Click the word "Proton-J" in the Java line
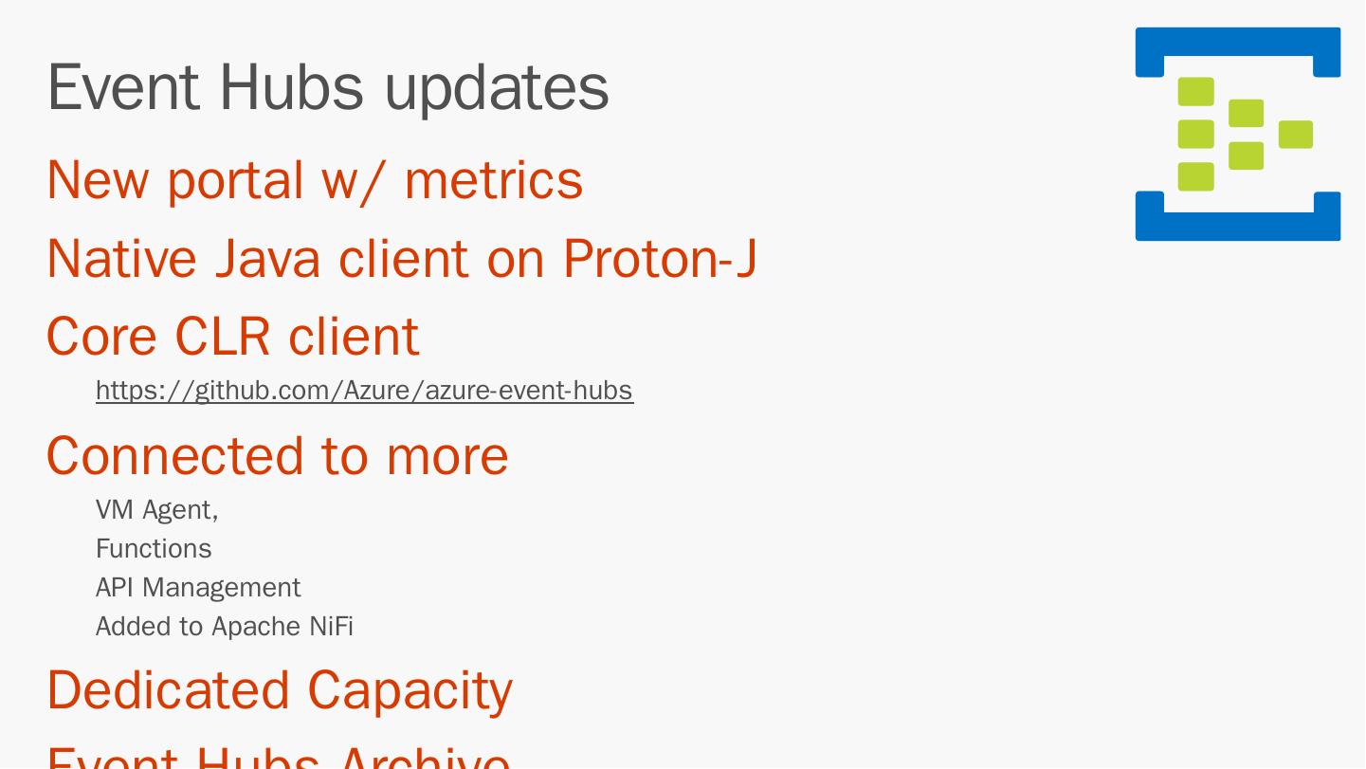Screen dimensions: 1366x769 coord(659,258)
